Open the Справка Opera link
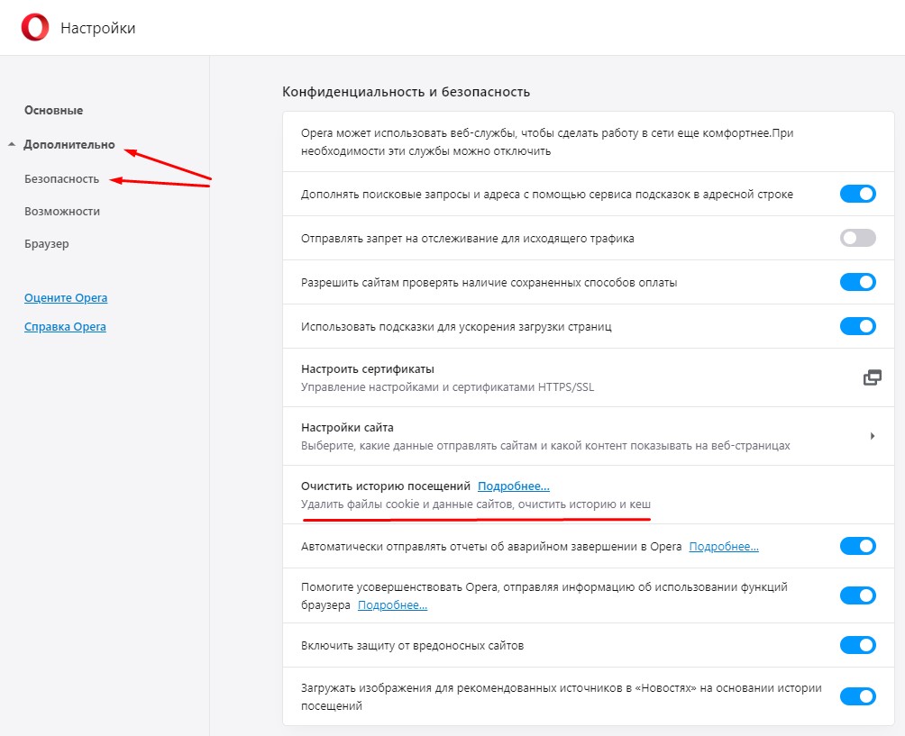The image size is (905, 736). tap(65, 326)
